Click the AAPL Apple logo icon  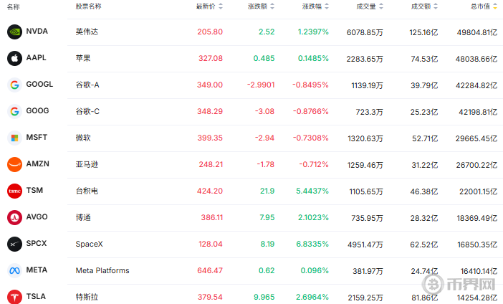[14, 58]
